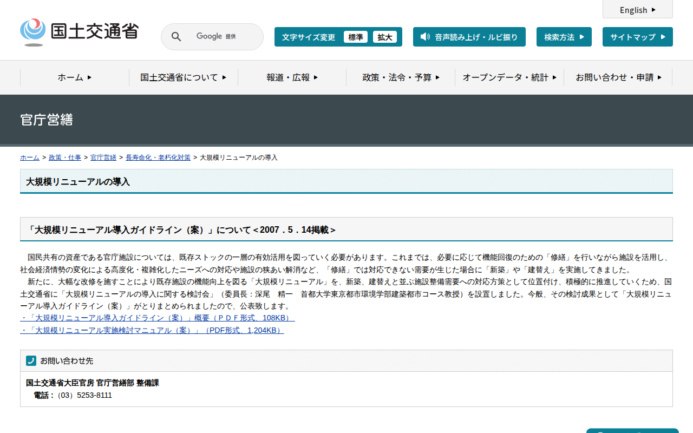Open the 政策・法令・予算 menu
This screenshot has width=693, height=433.
pyautogui.click(x=401, y=77)
